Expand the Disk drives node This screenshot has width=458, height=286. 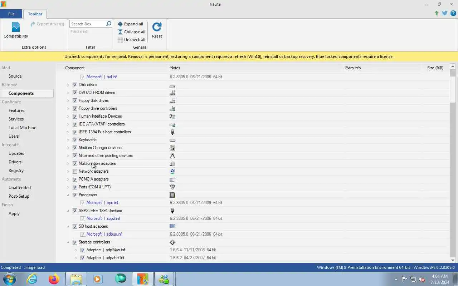tap(68, 85)
